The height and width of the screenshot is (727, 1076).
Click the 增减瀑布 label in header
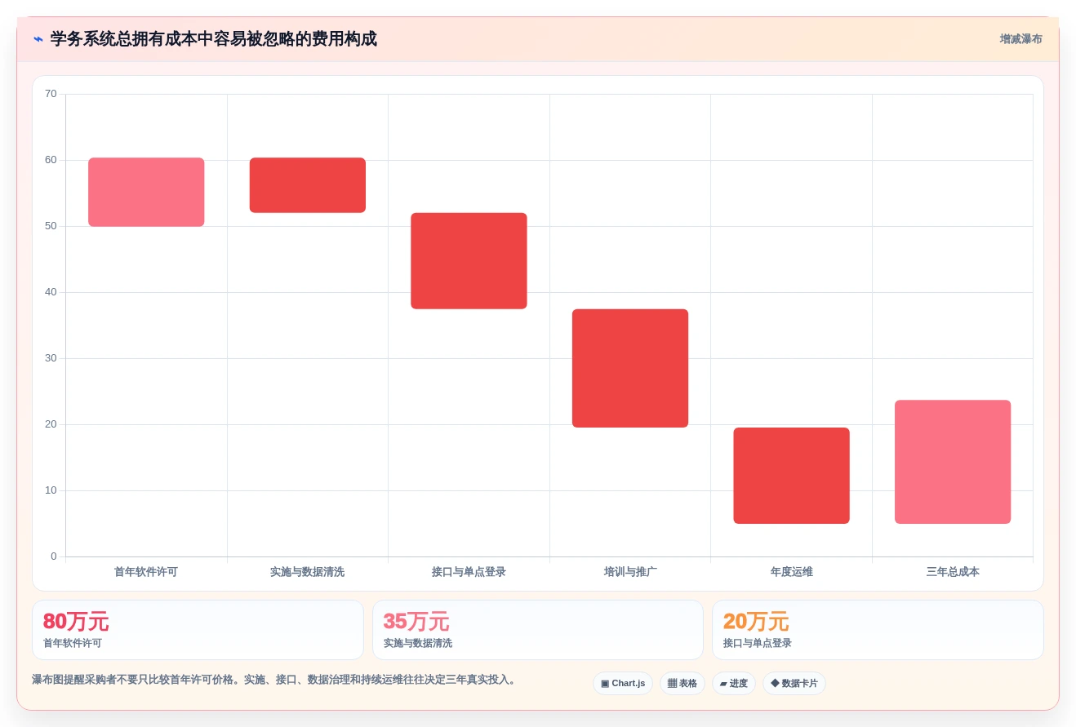click(x=1020, y=39)
